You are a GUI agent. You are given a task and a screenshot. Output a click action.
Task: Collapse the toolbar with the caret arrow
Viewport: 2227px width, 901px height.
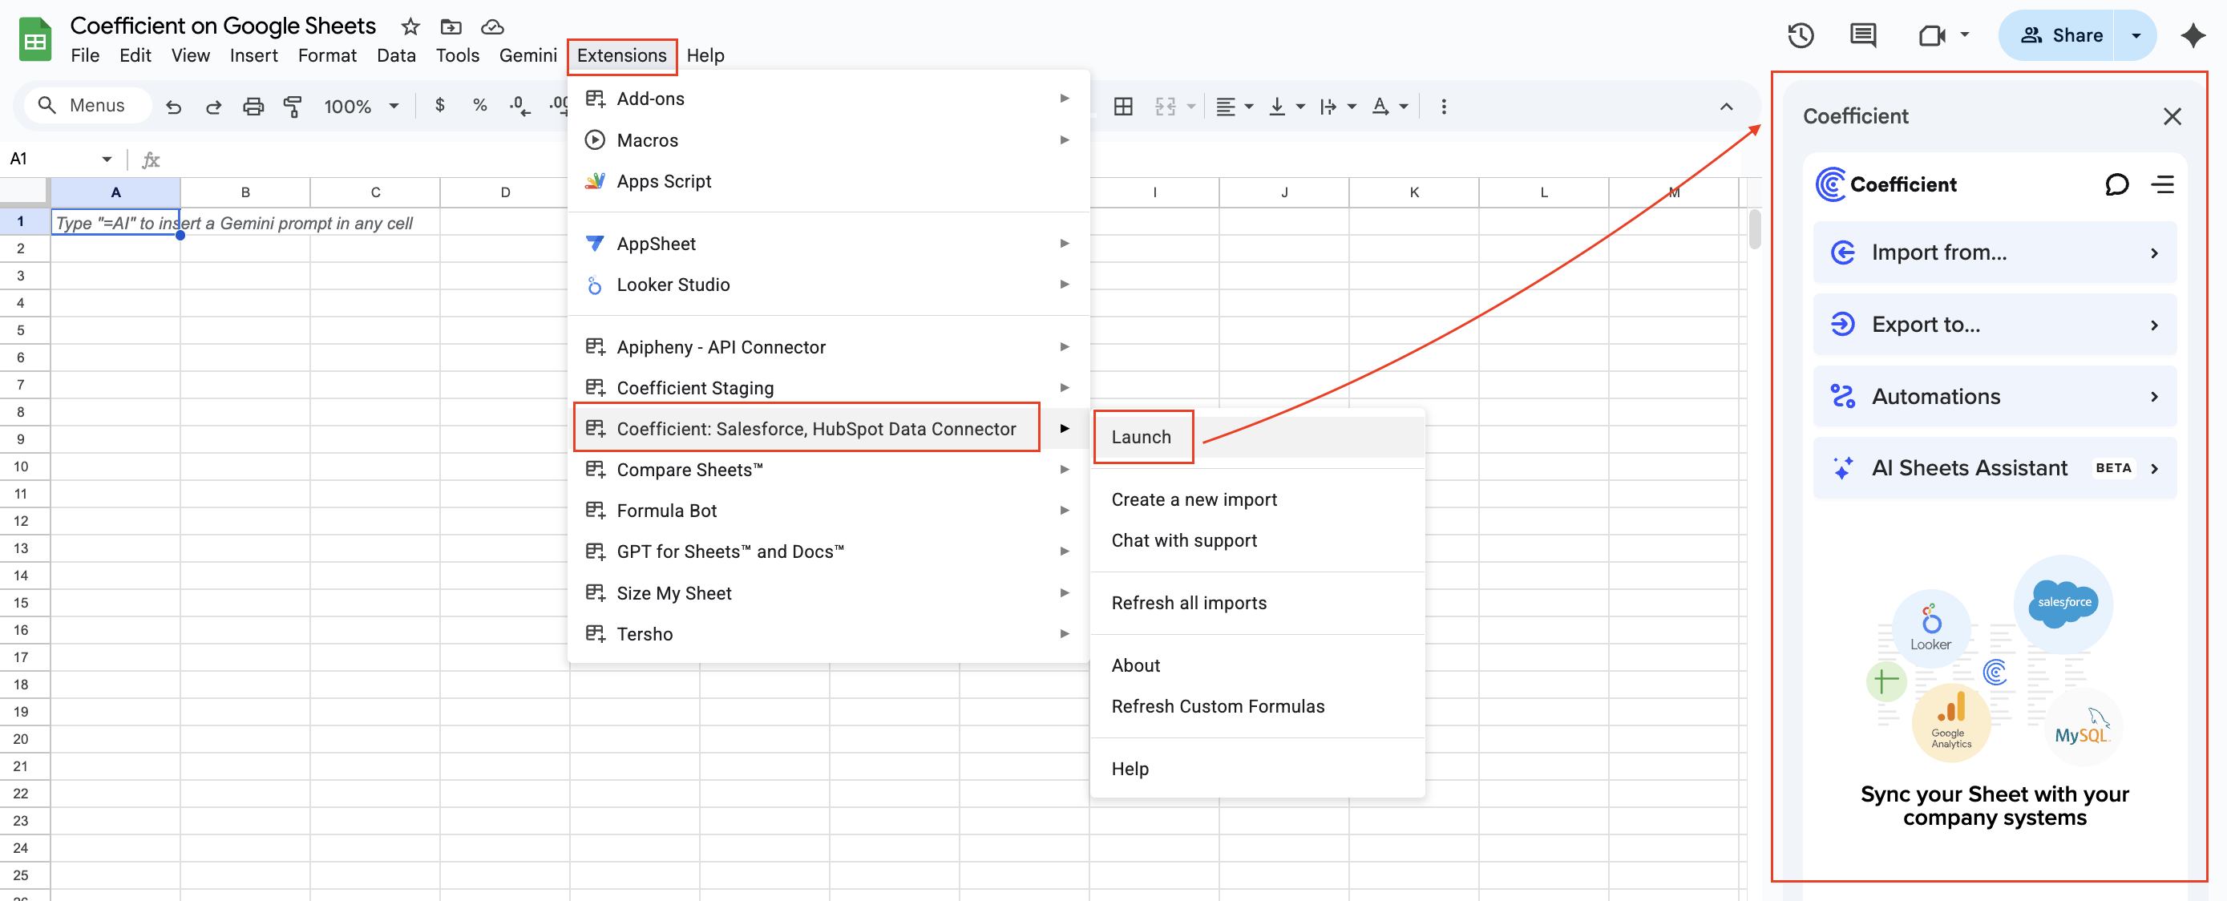pyautogui.click(x=1726, y=107)
